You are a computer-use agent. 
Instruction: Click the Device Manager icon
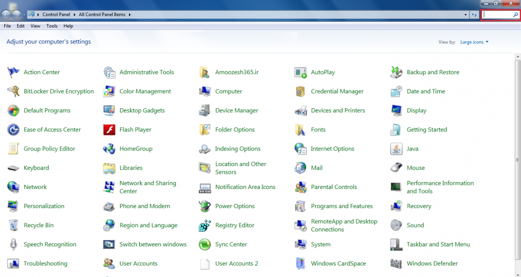204,111
